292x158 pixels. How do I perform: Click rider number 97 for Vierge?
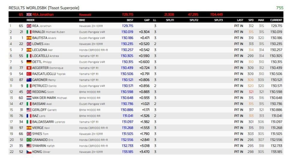tap(21, 128)
